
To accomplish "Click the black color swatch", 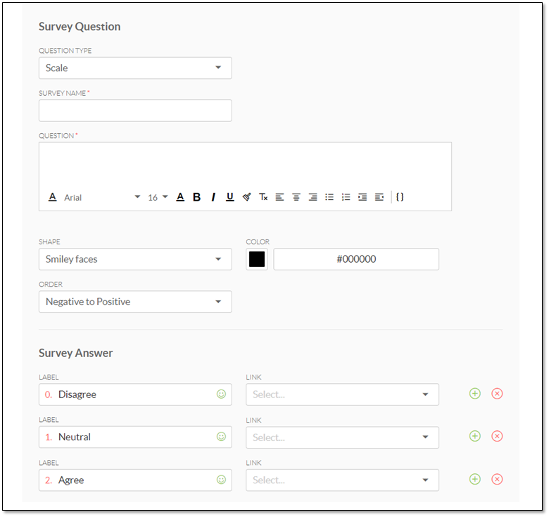I will coord(257,259).
